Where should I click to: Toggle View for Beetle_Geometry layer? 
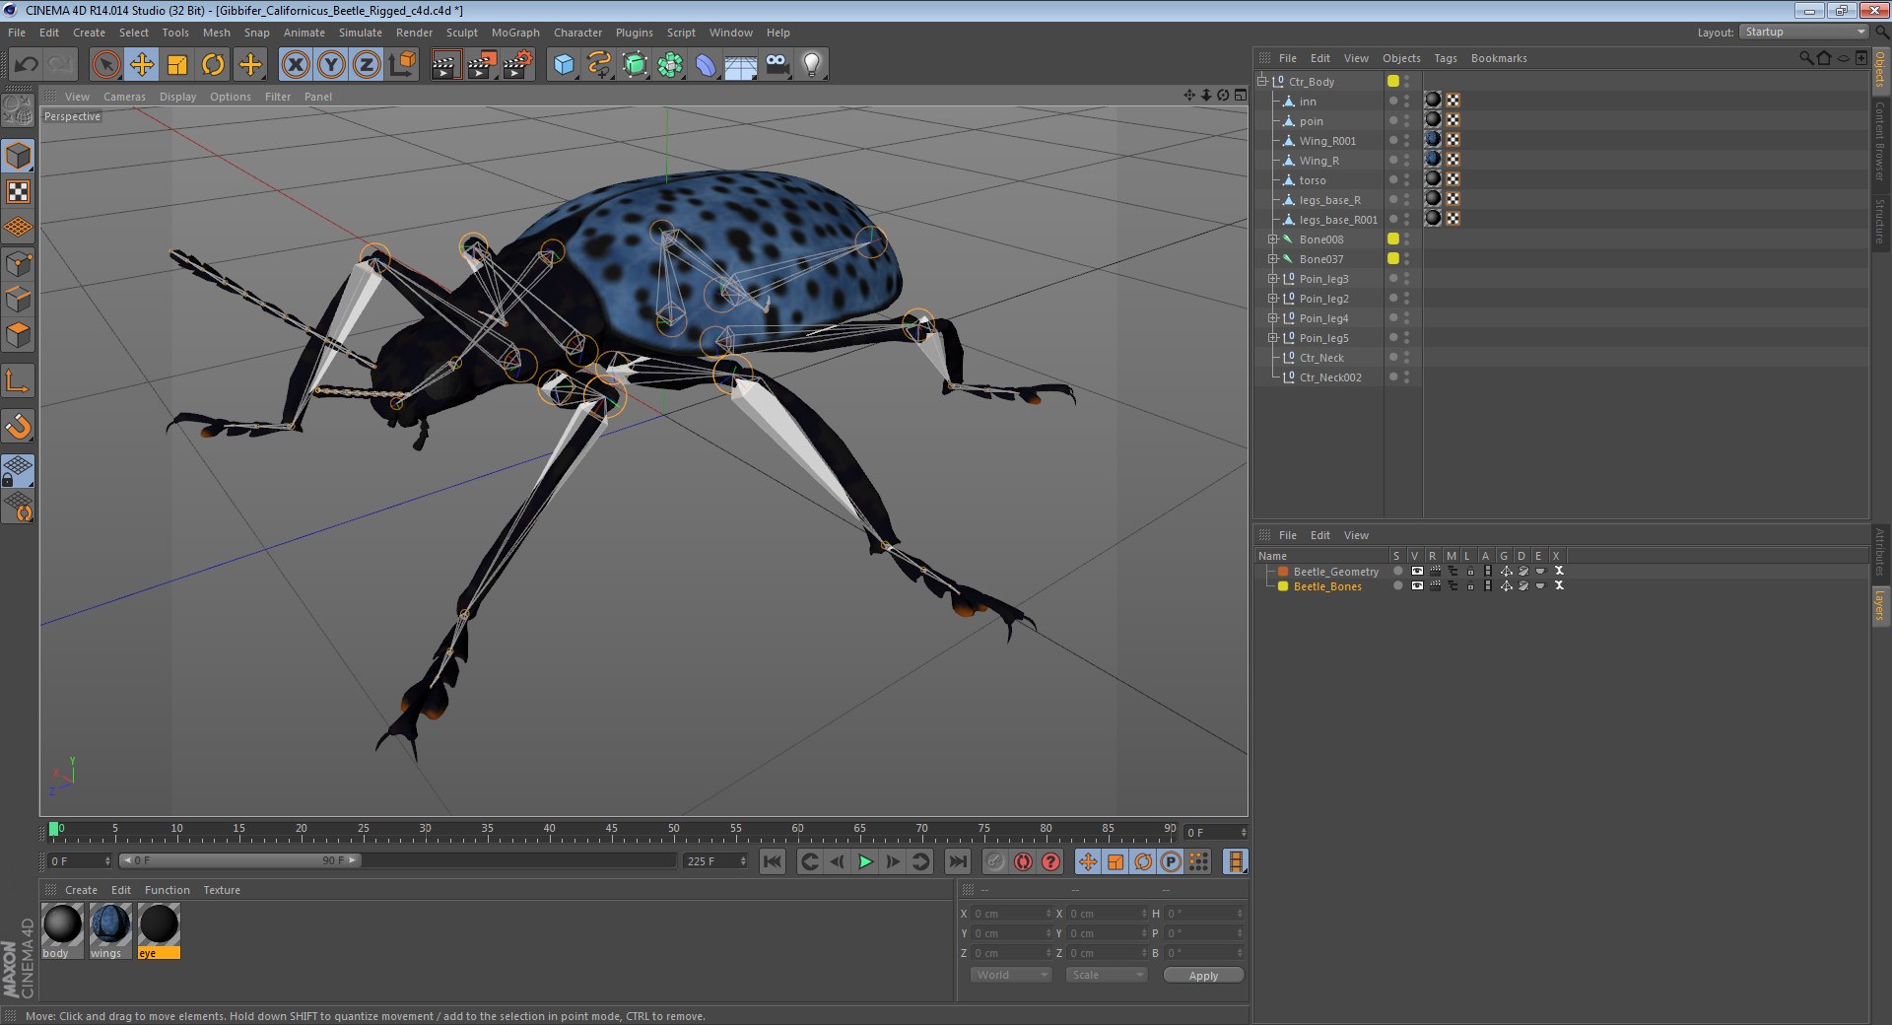click(1417, 571)
